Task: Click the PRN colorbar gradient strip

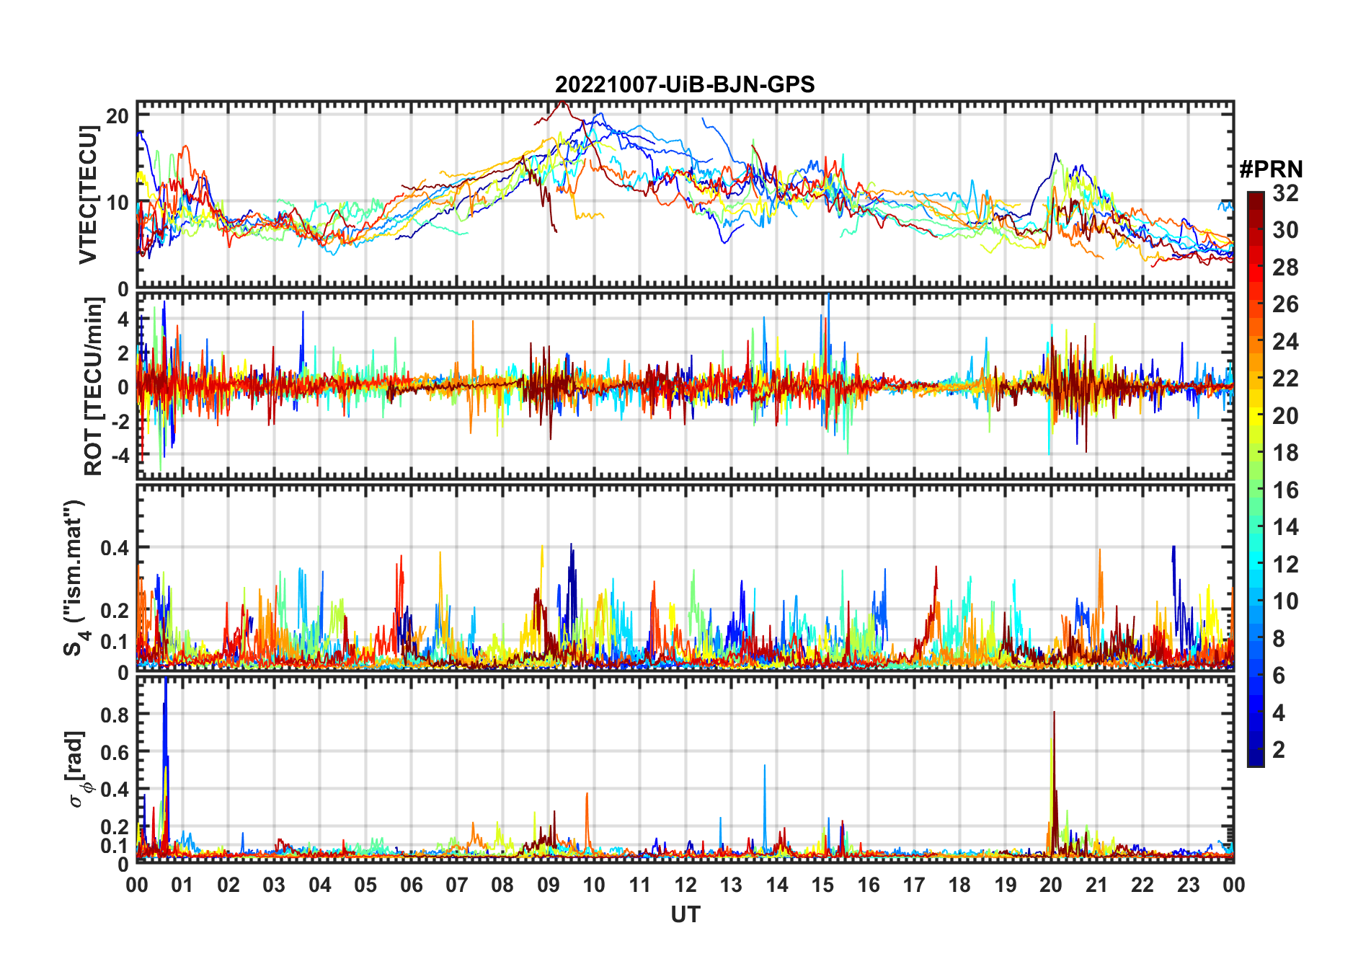Action: [1256, 479]
